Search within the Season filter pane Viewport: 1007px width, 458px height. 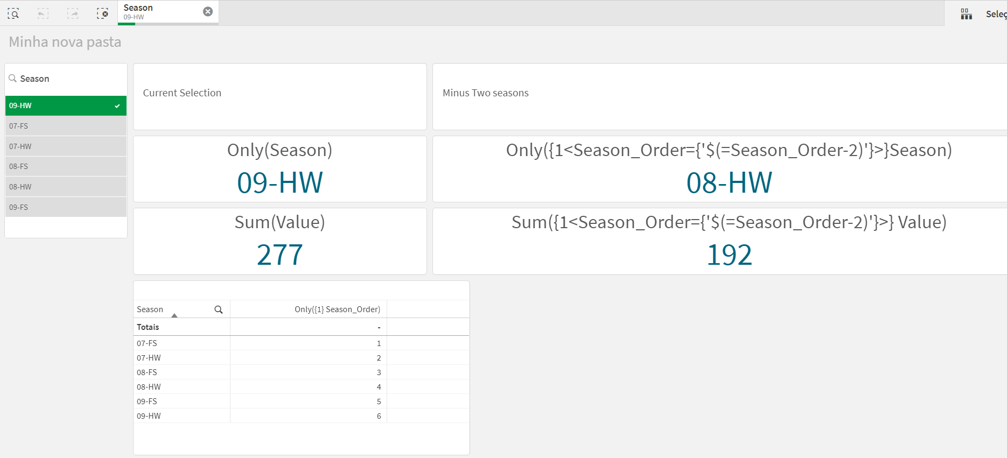click(13, 79)
